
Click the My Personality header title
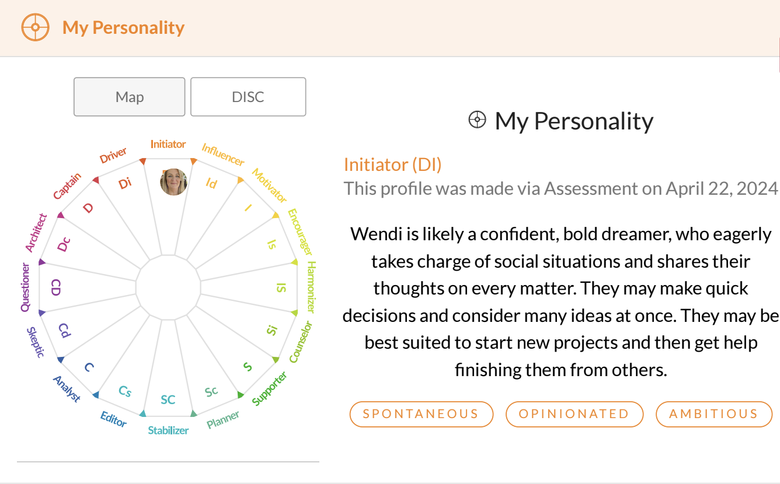[123, 27]
